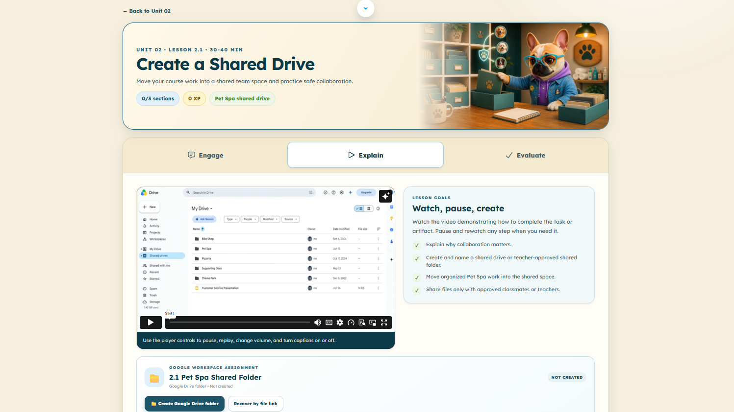Expand the circular down-chevron at page top

click(x=366, y=8)
